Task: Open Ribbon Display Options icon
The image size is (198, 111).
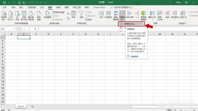Action: pos(186,2)
